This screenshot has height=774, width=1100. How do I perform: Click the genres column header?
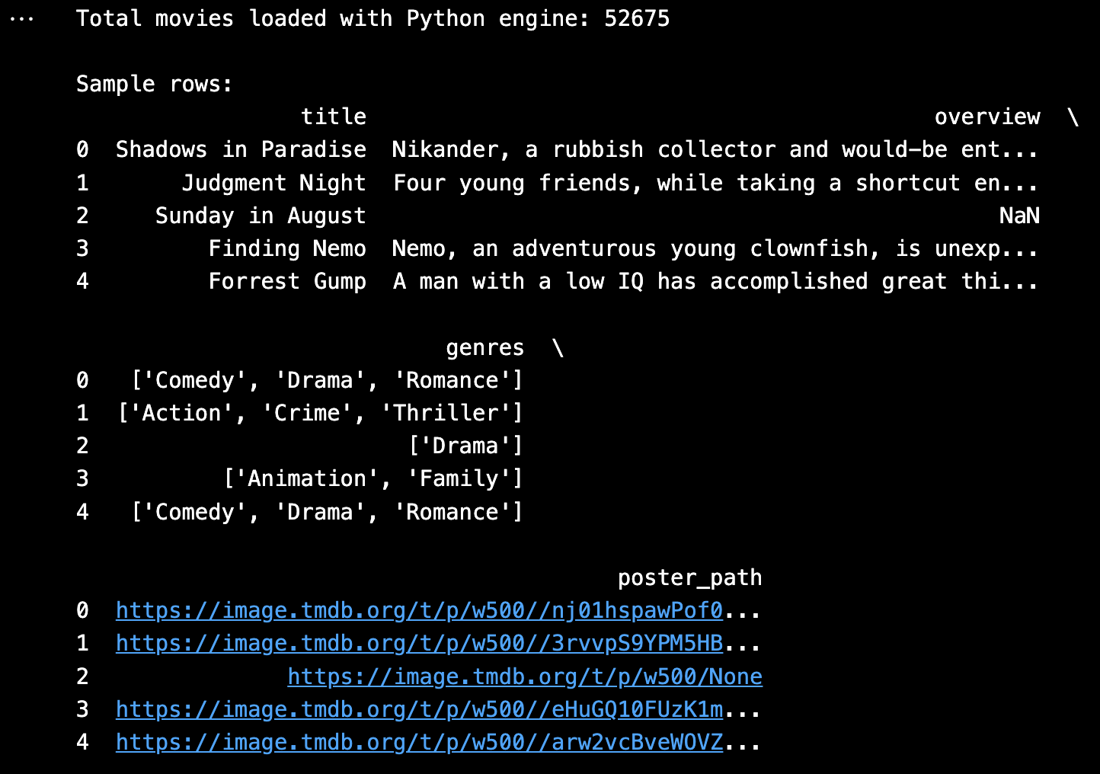484,348
